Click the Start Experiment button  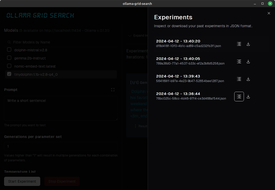tap(22, 181)
